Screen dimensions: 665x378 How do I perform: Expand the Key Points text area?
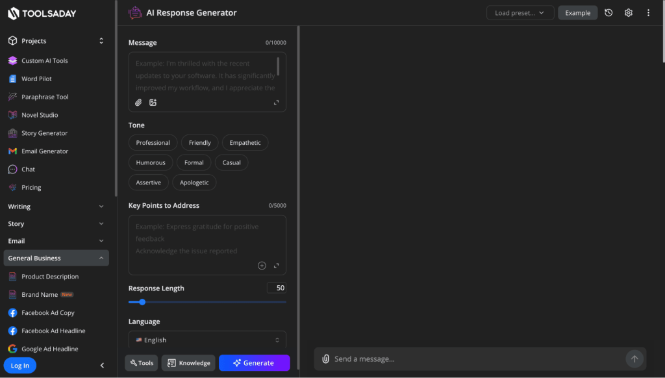tap(276, 266)
